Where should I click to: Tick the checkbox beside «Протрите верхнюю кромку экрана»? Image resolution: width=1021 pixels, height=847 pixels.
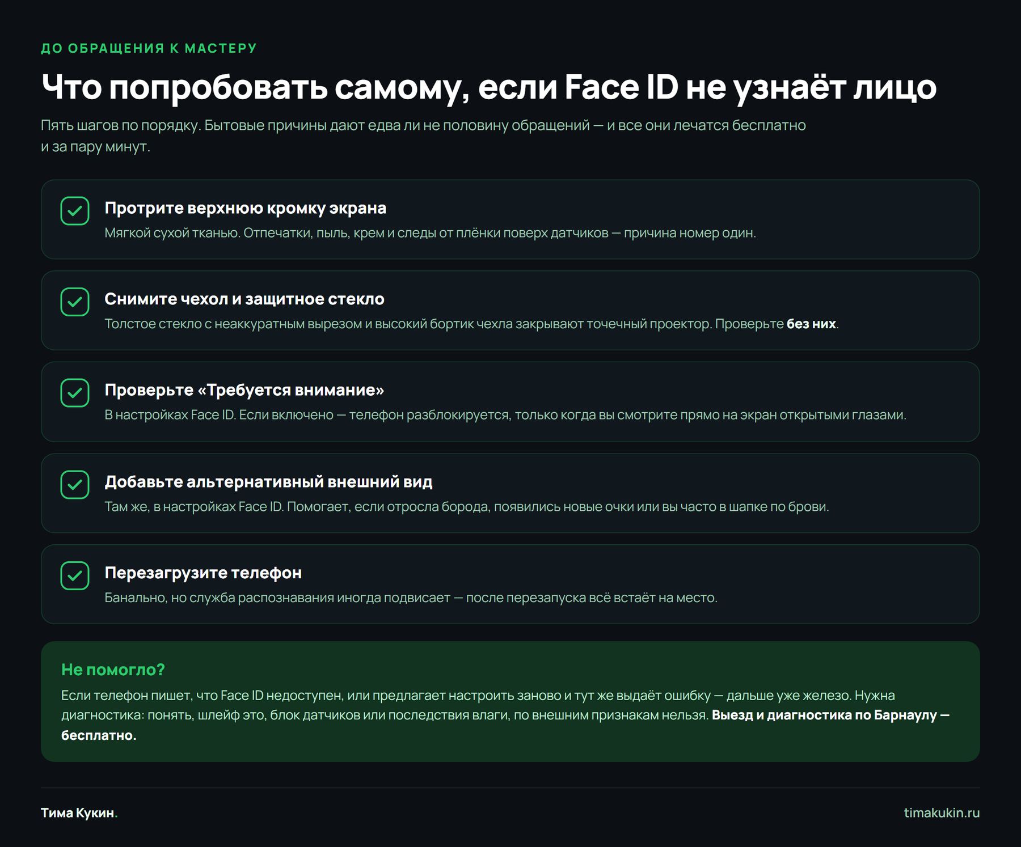[x=75, y=211]
